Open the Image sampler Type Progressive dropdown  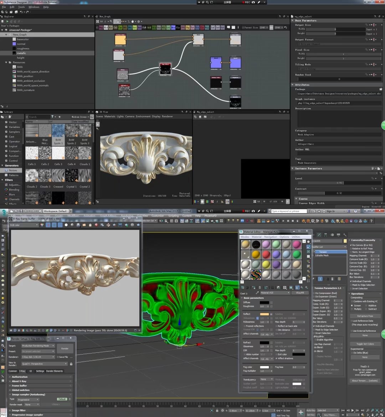[29, 400]
